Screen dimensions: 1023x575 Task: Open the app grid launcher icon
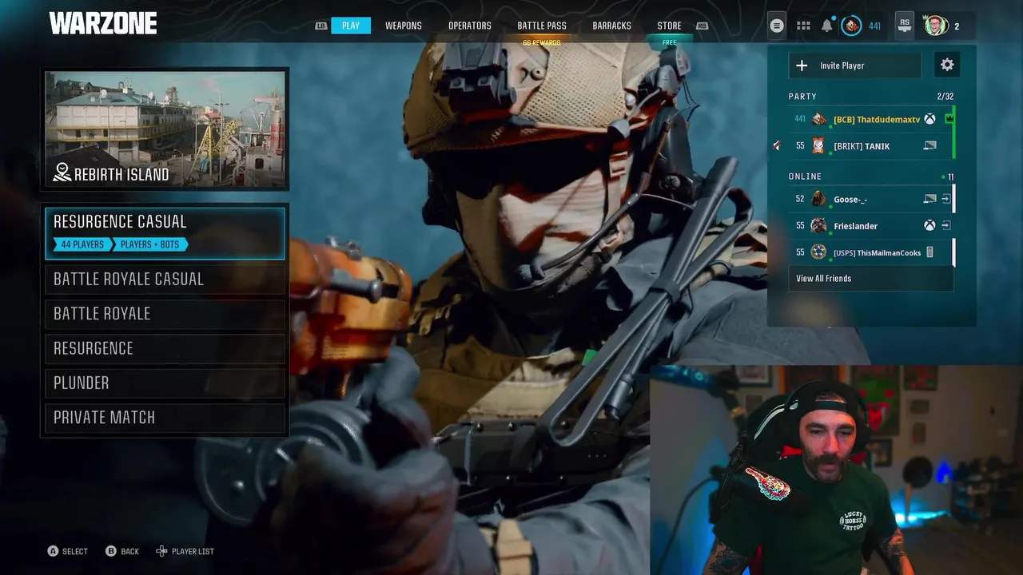(803, 26)
